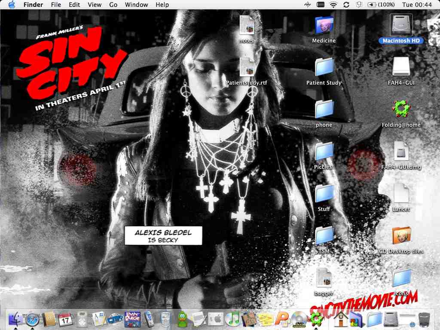The image size is (440, 330).
Task: Open iCal calendar icon in Dock
Action: click(65, 319)
